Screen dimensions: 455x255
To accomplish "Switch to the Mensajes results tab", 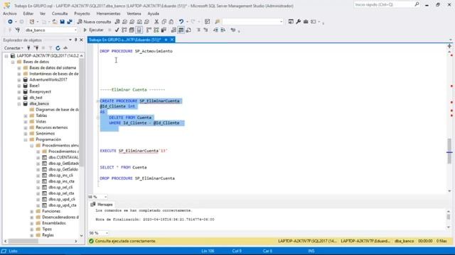I will (x=102, y=205).
